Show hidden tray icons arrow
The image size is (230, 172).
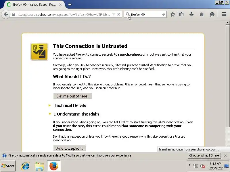click(x=189, y=166)
